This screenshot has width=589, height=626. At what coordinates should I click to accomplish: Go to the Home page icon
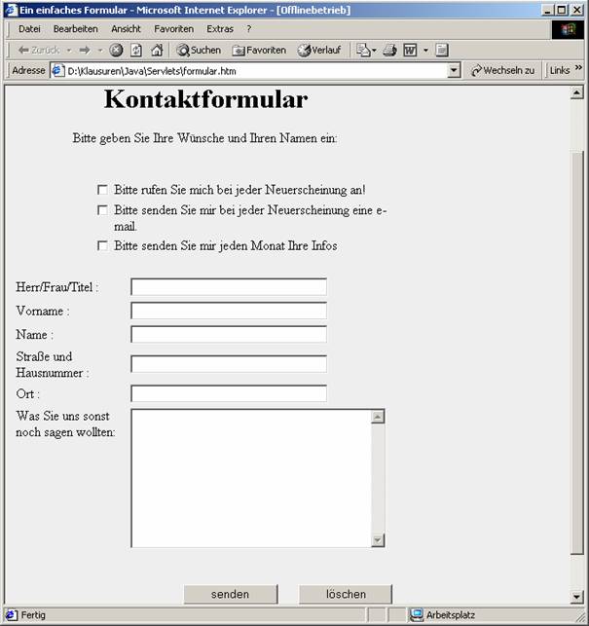click(157, 50)
